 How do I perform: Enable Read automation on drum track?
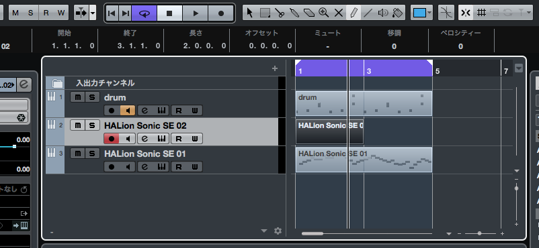(178, 111)
